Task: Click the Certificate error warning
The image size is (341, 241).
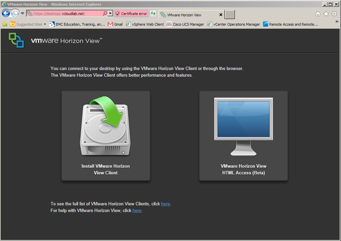Action: tap(131, 13)
